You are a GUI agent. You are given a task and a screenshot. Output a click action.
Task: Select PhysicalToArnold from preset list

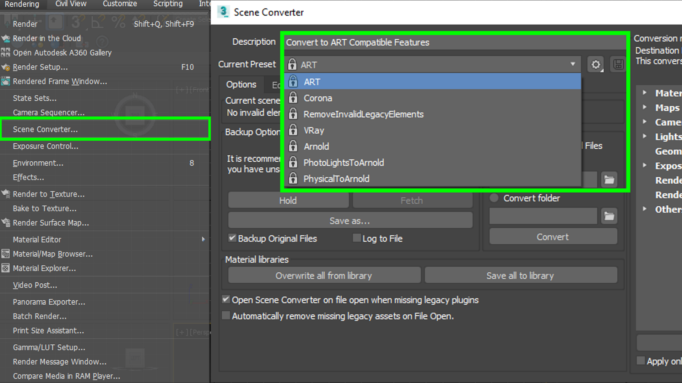click(336, 179)
